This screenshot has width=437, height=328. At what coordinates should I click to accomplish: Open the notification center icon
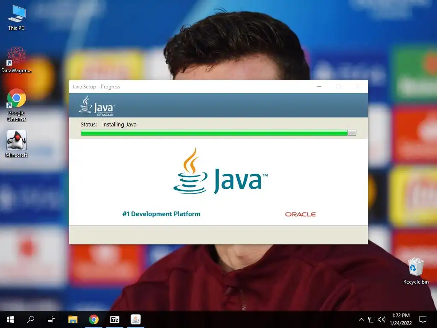point(423,319)
